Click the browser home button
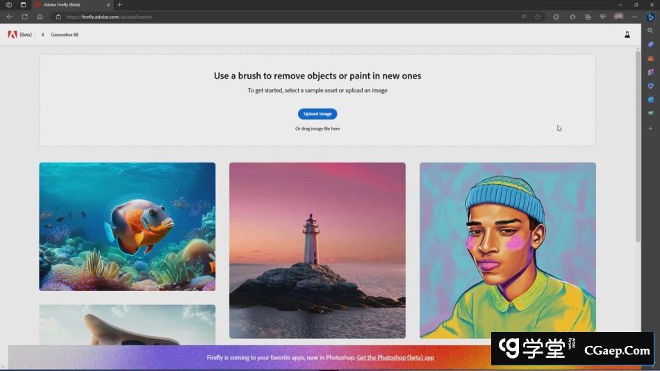The width and height of the screenshot is (660, 371). (40, 17)
